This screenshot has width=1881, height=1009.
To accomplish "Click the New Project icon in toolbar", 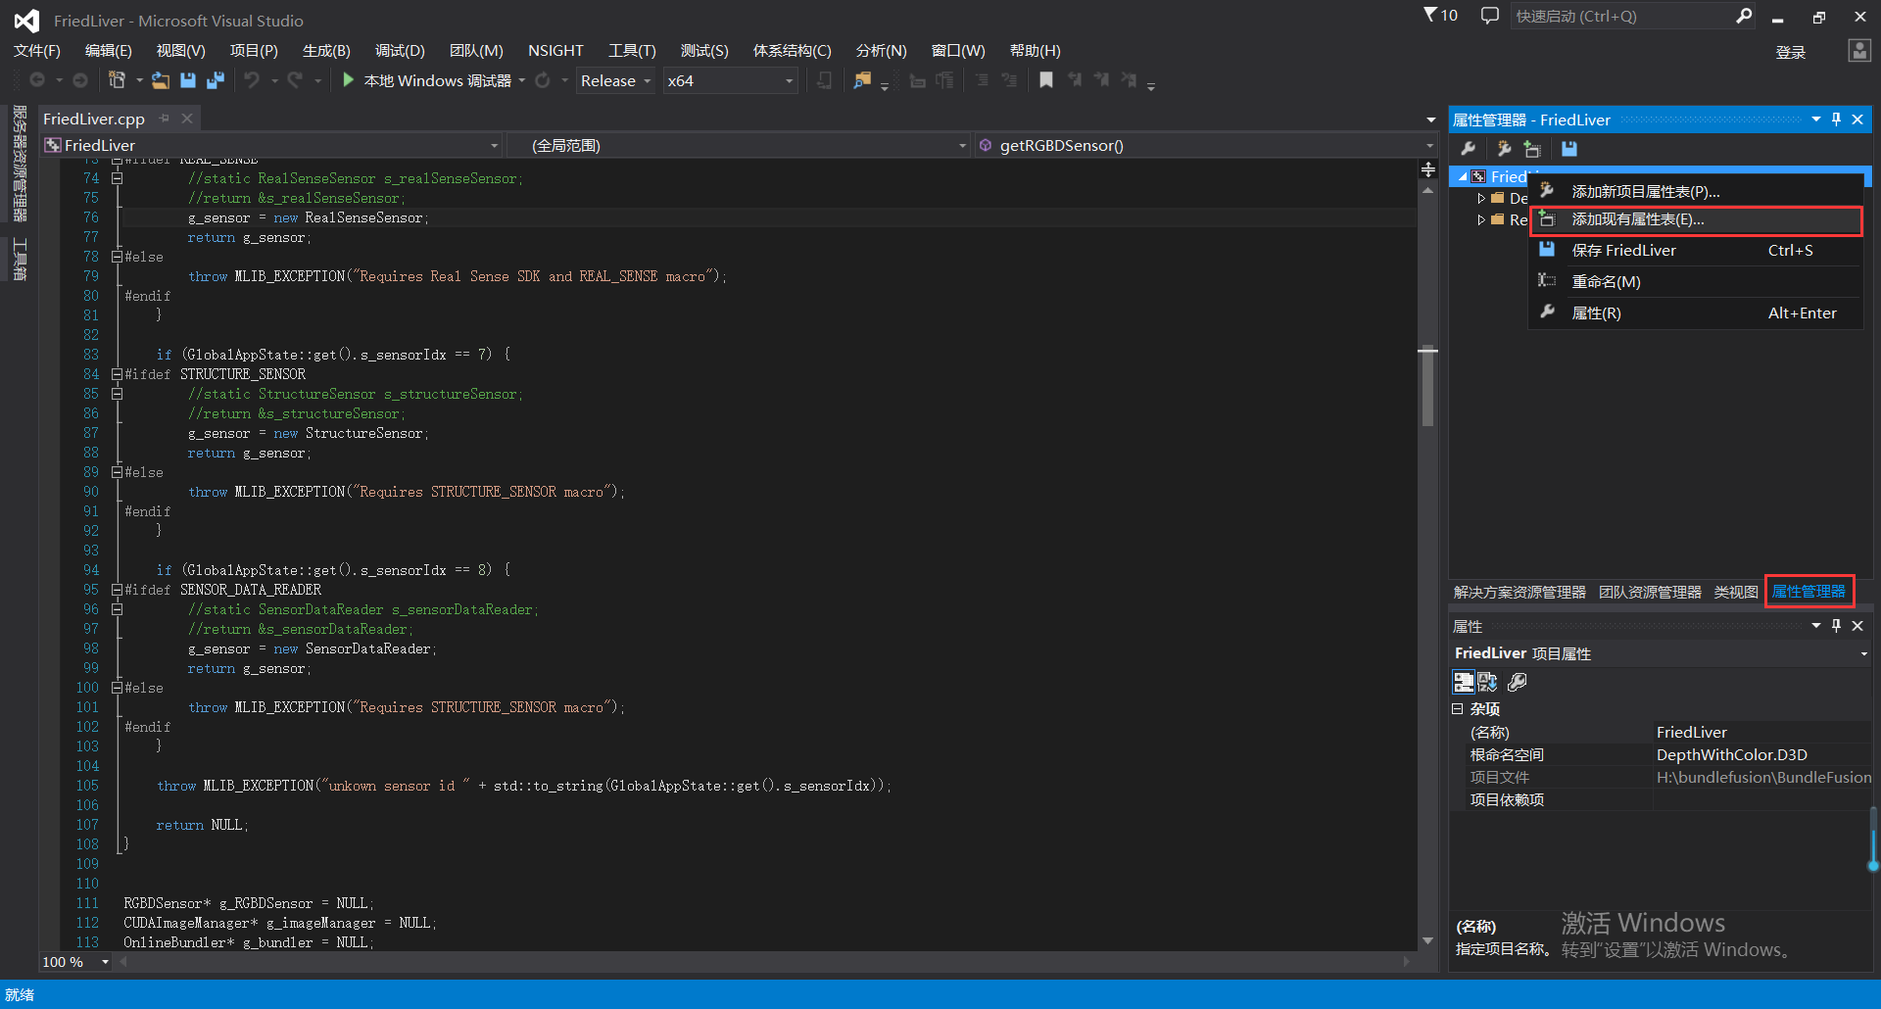I will coord(117,80).
